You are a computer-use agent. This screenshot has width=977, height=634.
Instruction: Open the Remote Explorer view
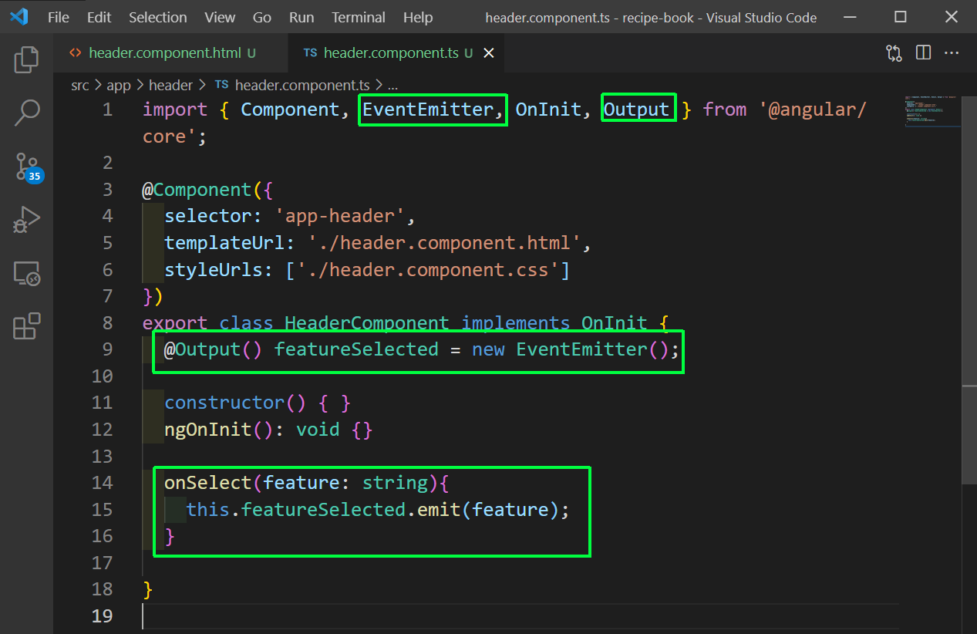click(27, 273)
